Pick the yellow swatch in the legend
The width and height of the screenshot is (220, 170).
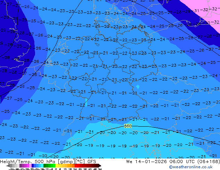pos(57,166)
